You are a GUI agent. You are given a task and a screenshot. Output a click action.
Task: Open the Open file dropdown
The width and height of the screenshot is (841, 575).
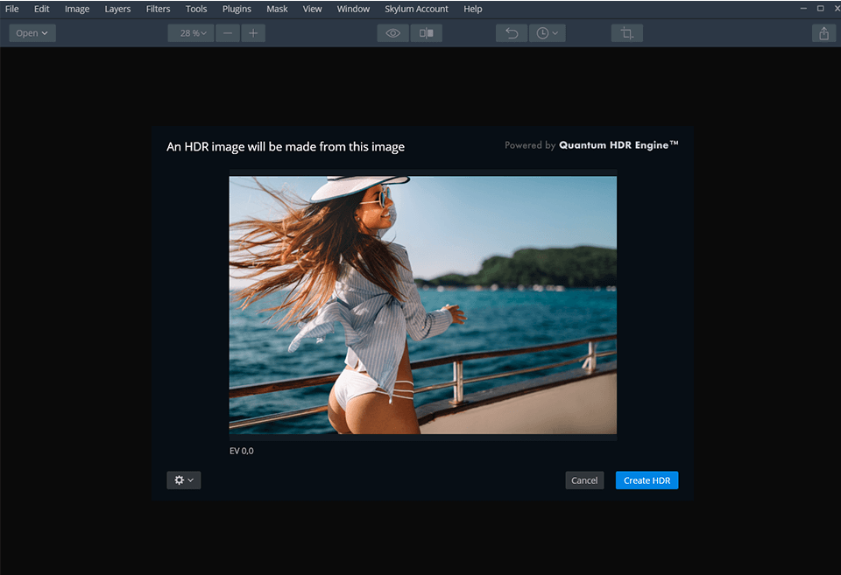32,32
